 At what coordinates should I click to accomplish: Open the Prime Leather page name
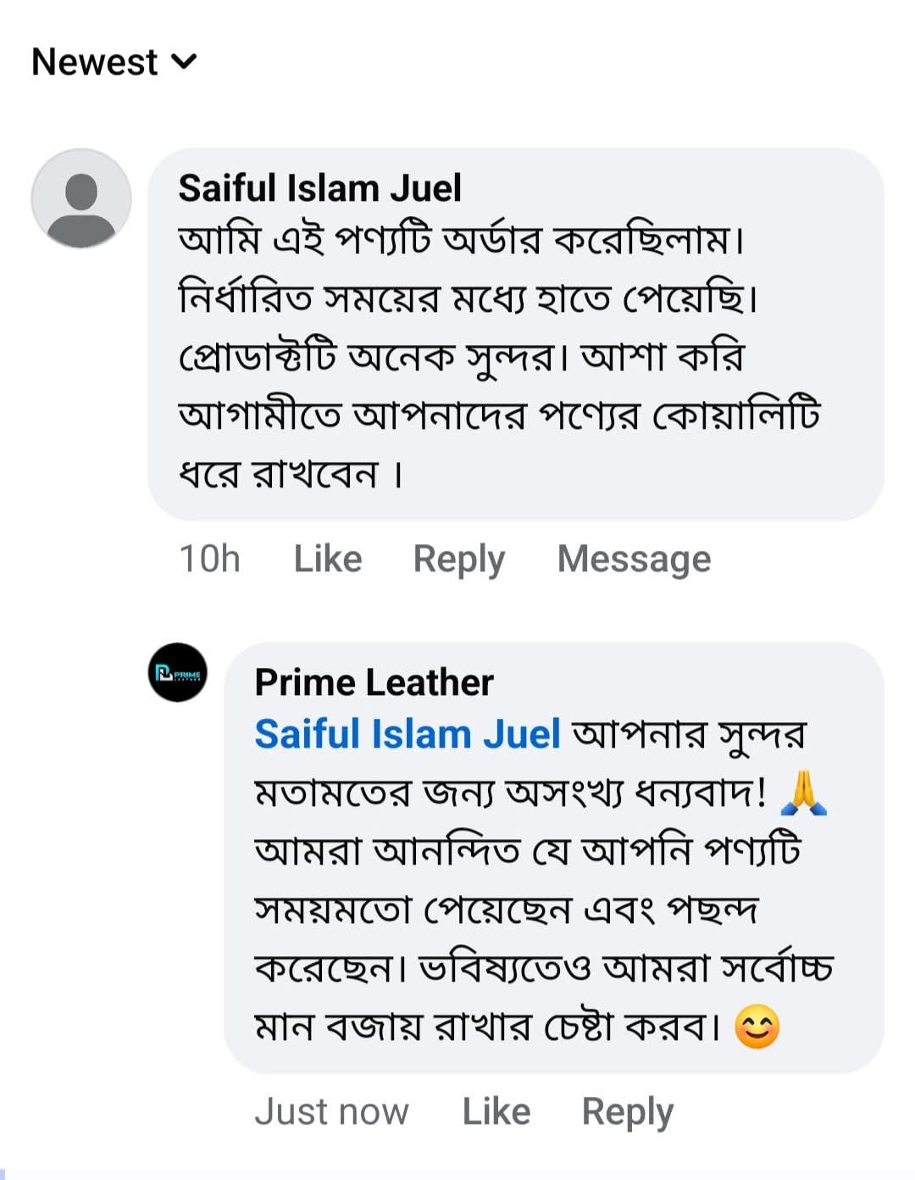coord(374,682)
